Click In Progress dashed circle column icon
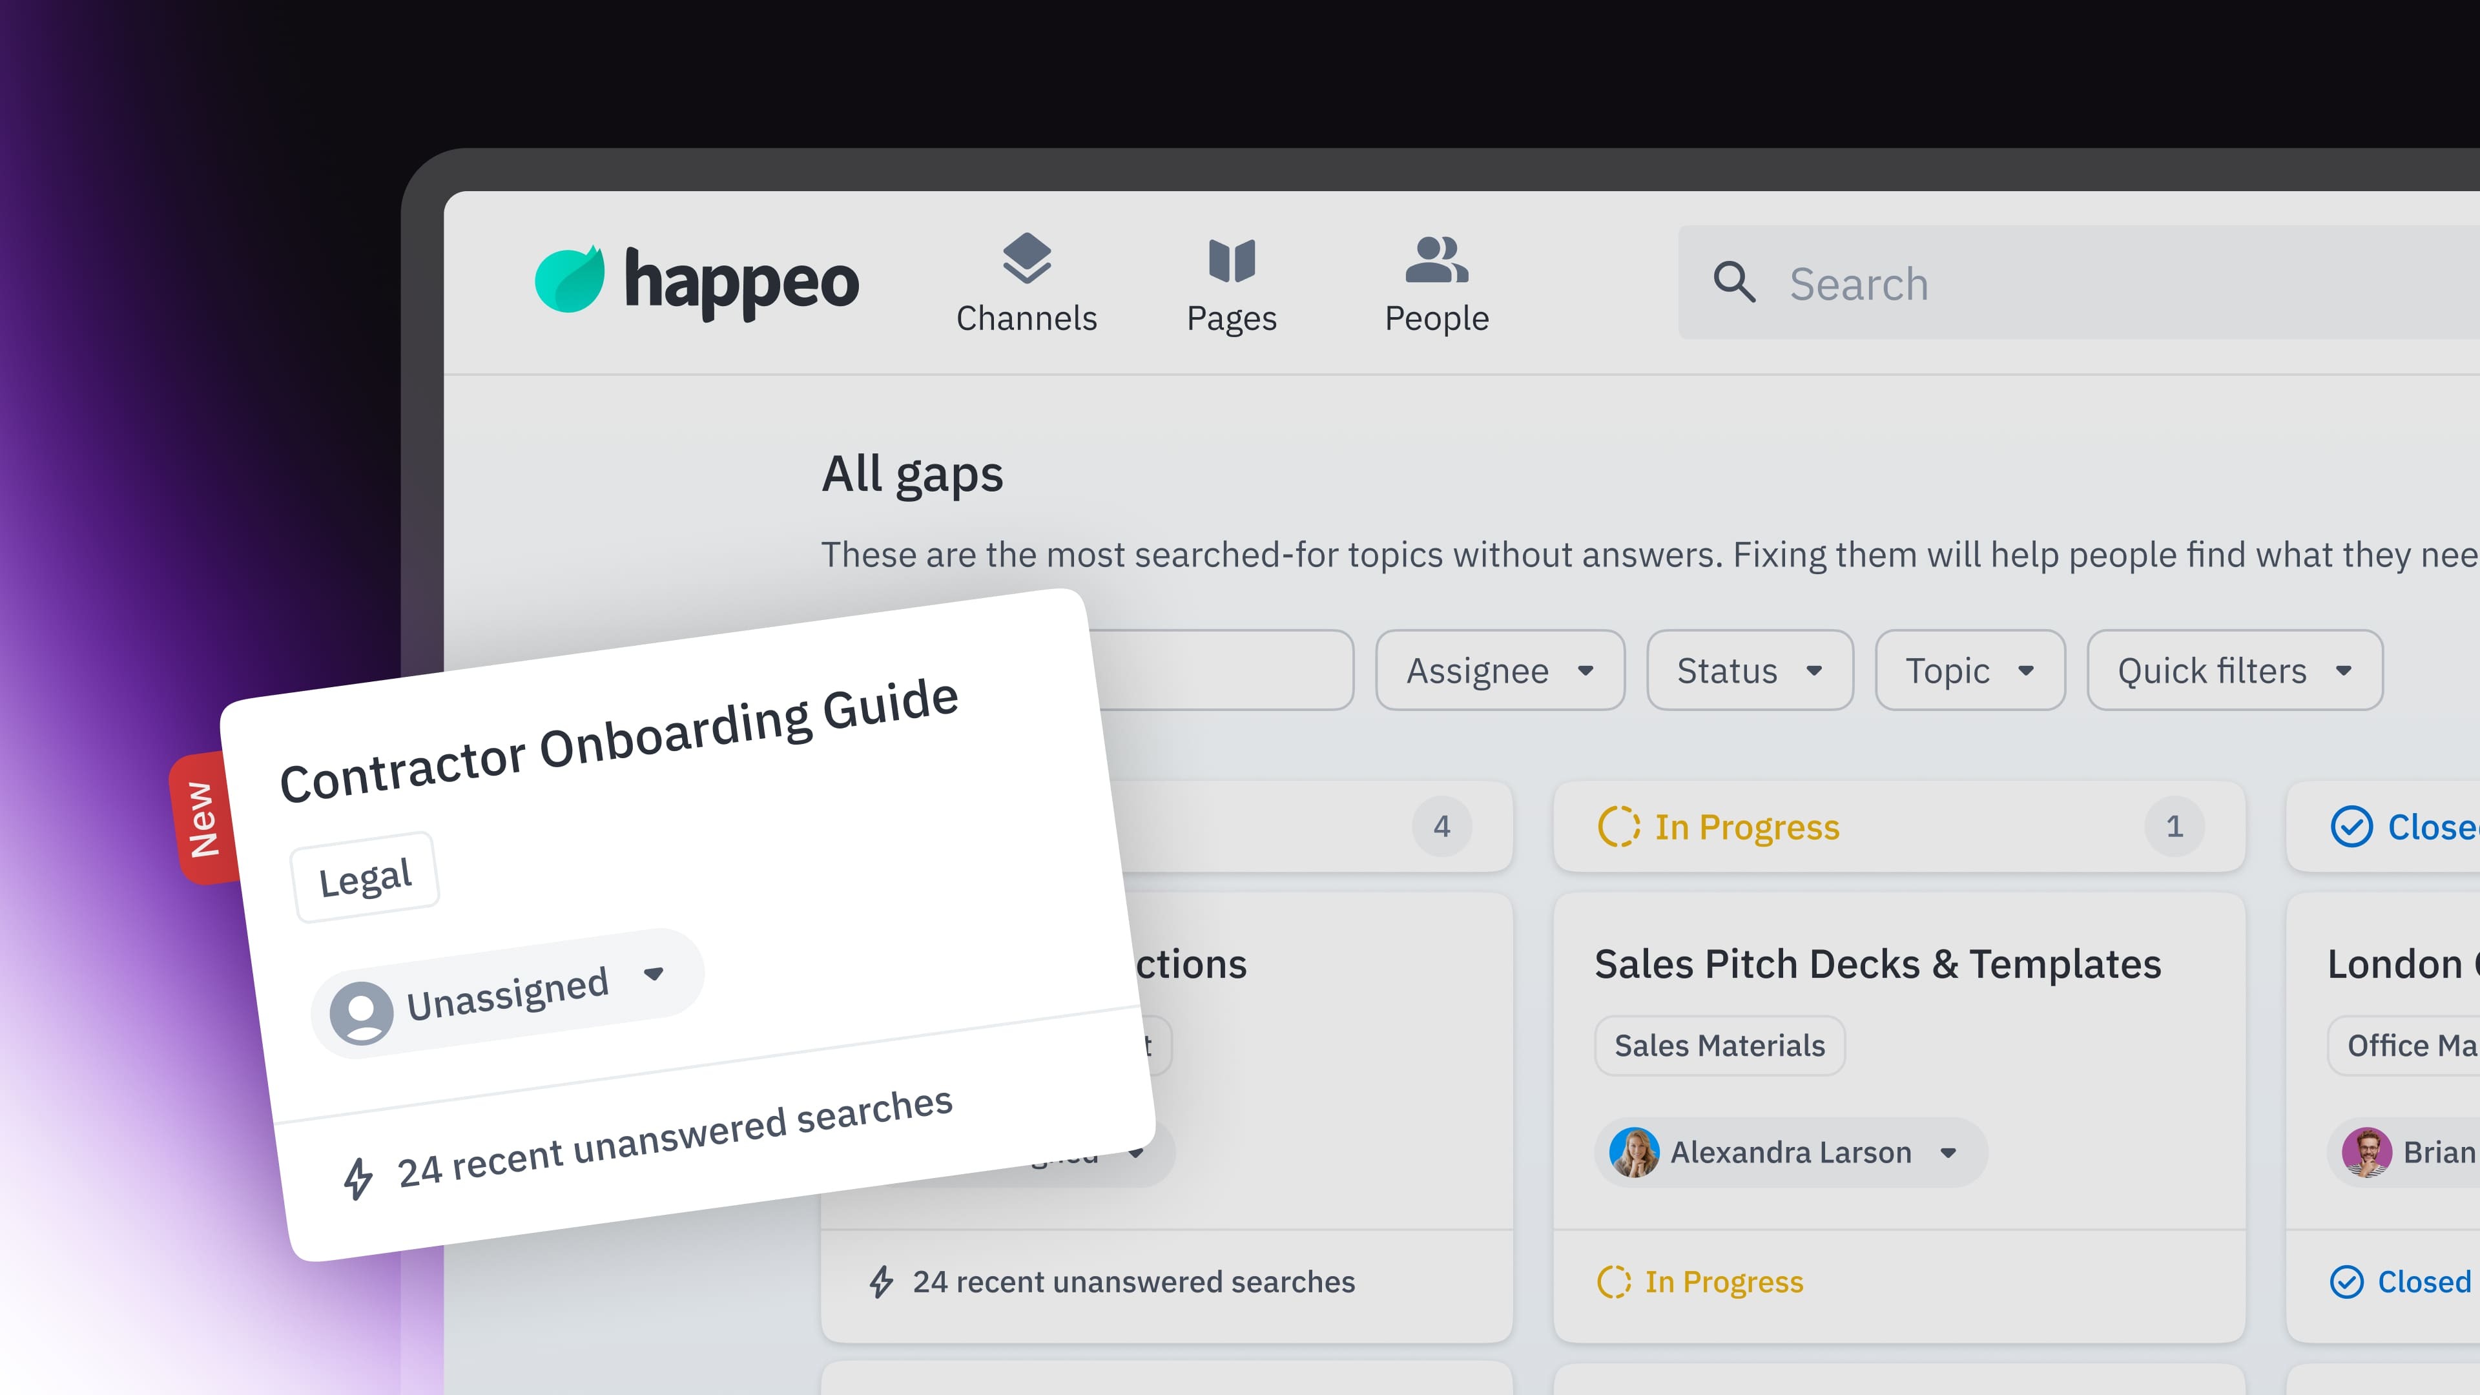Screen dimensions: 2480x1395 tap(1618, 826)
